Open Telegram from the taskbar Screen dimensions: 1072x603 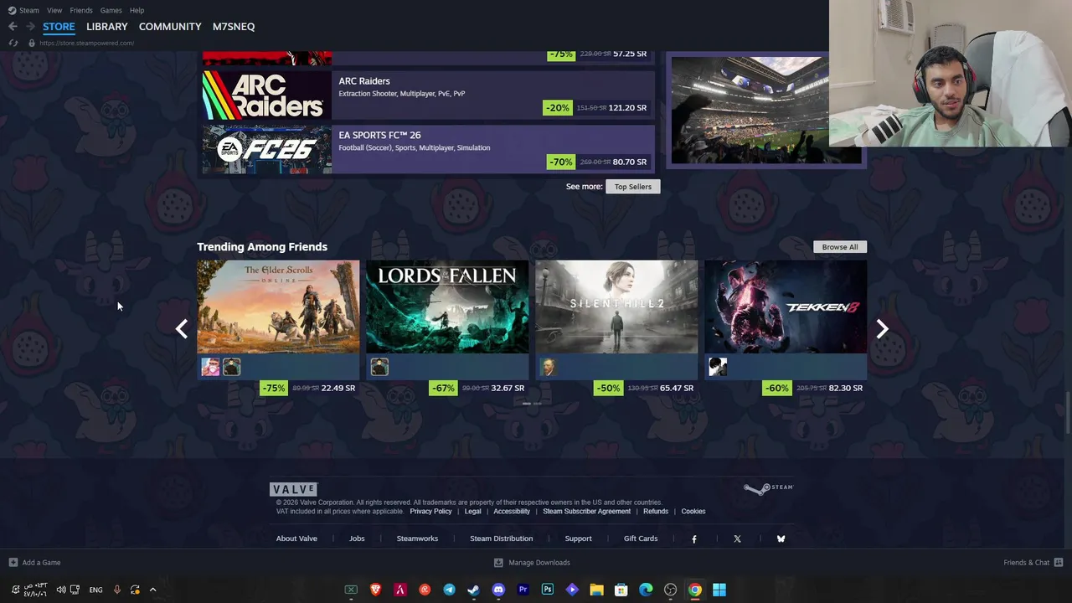click(449, 590)
